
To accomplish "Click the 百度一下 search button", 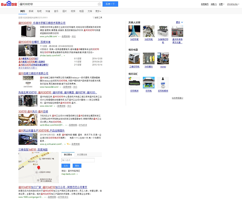I will tap(110, 4).
